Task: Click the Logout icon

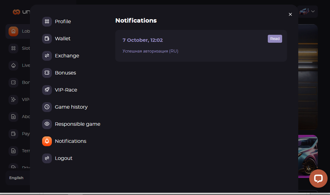Action: point(47,158)
